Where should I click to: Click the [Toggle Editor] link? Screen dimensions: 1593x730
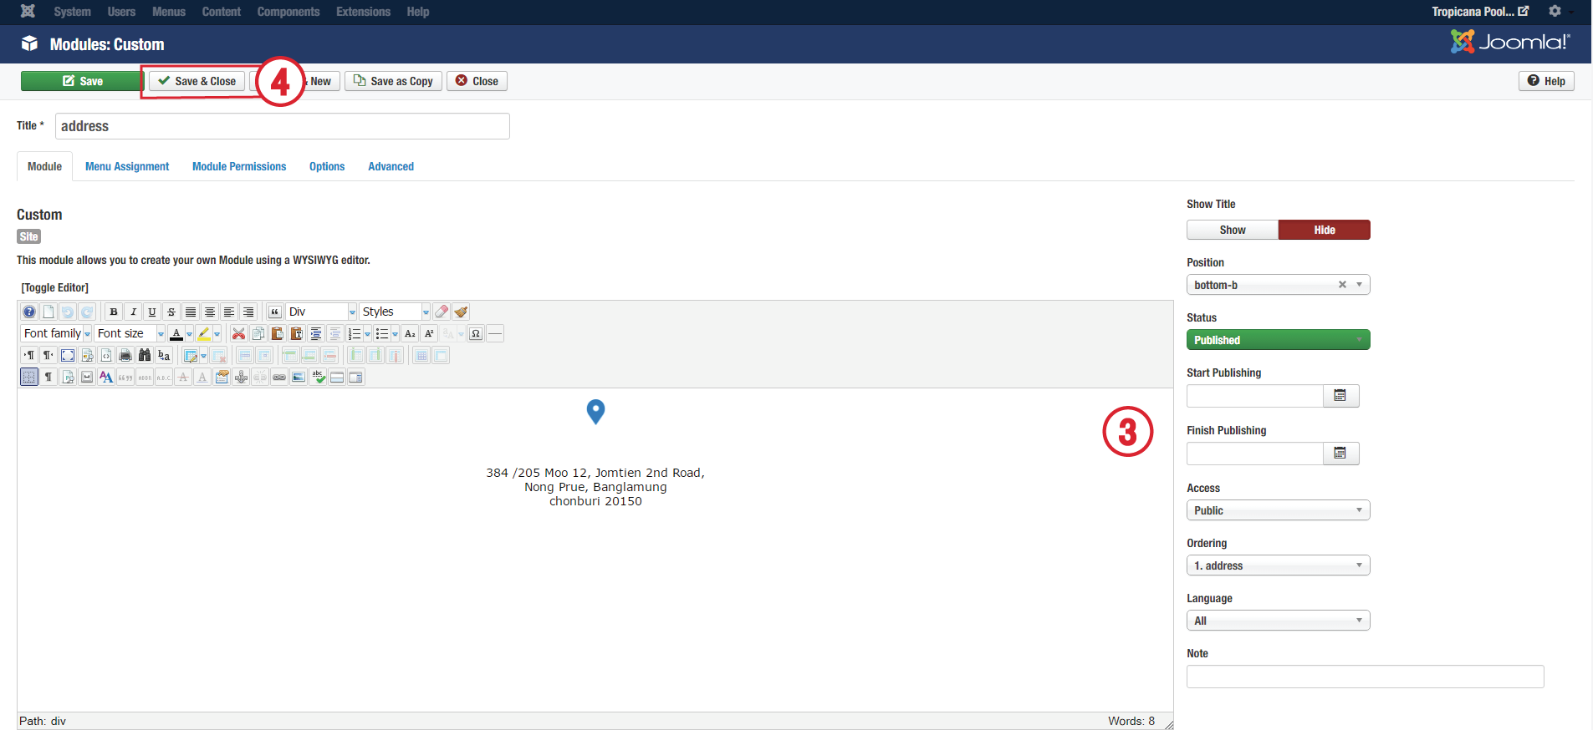55,287
